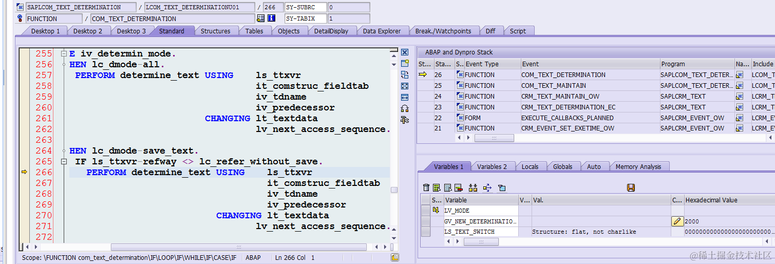Image resolution: width=775 pixels, height=264 pixels.
Task: Click the full-screen maximize tool icon
Action: (x=405, y=86)
